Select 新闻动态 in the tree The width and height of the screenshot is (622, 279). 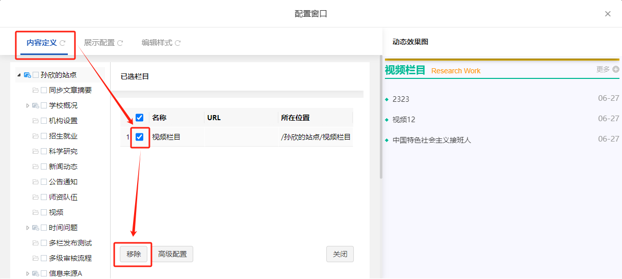click(63, 166)
